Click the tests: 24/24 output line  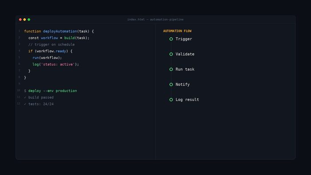(x=41, y=104)
